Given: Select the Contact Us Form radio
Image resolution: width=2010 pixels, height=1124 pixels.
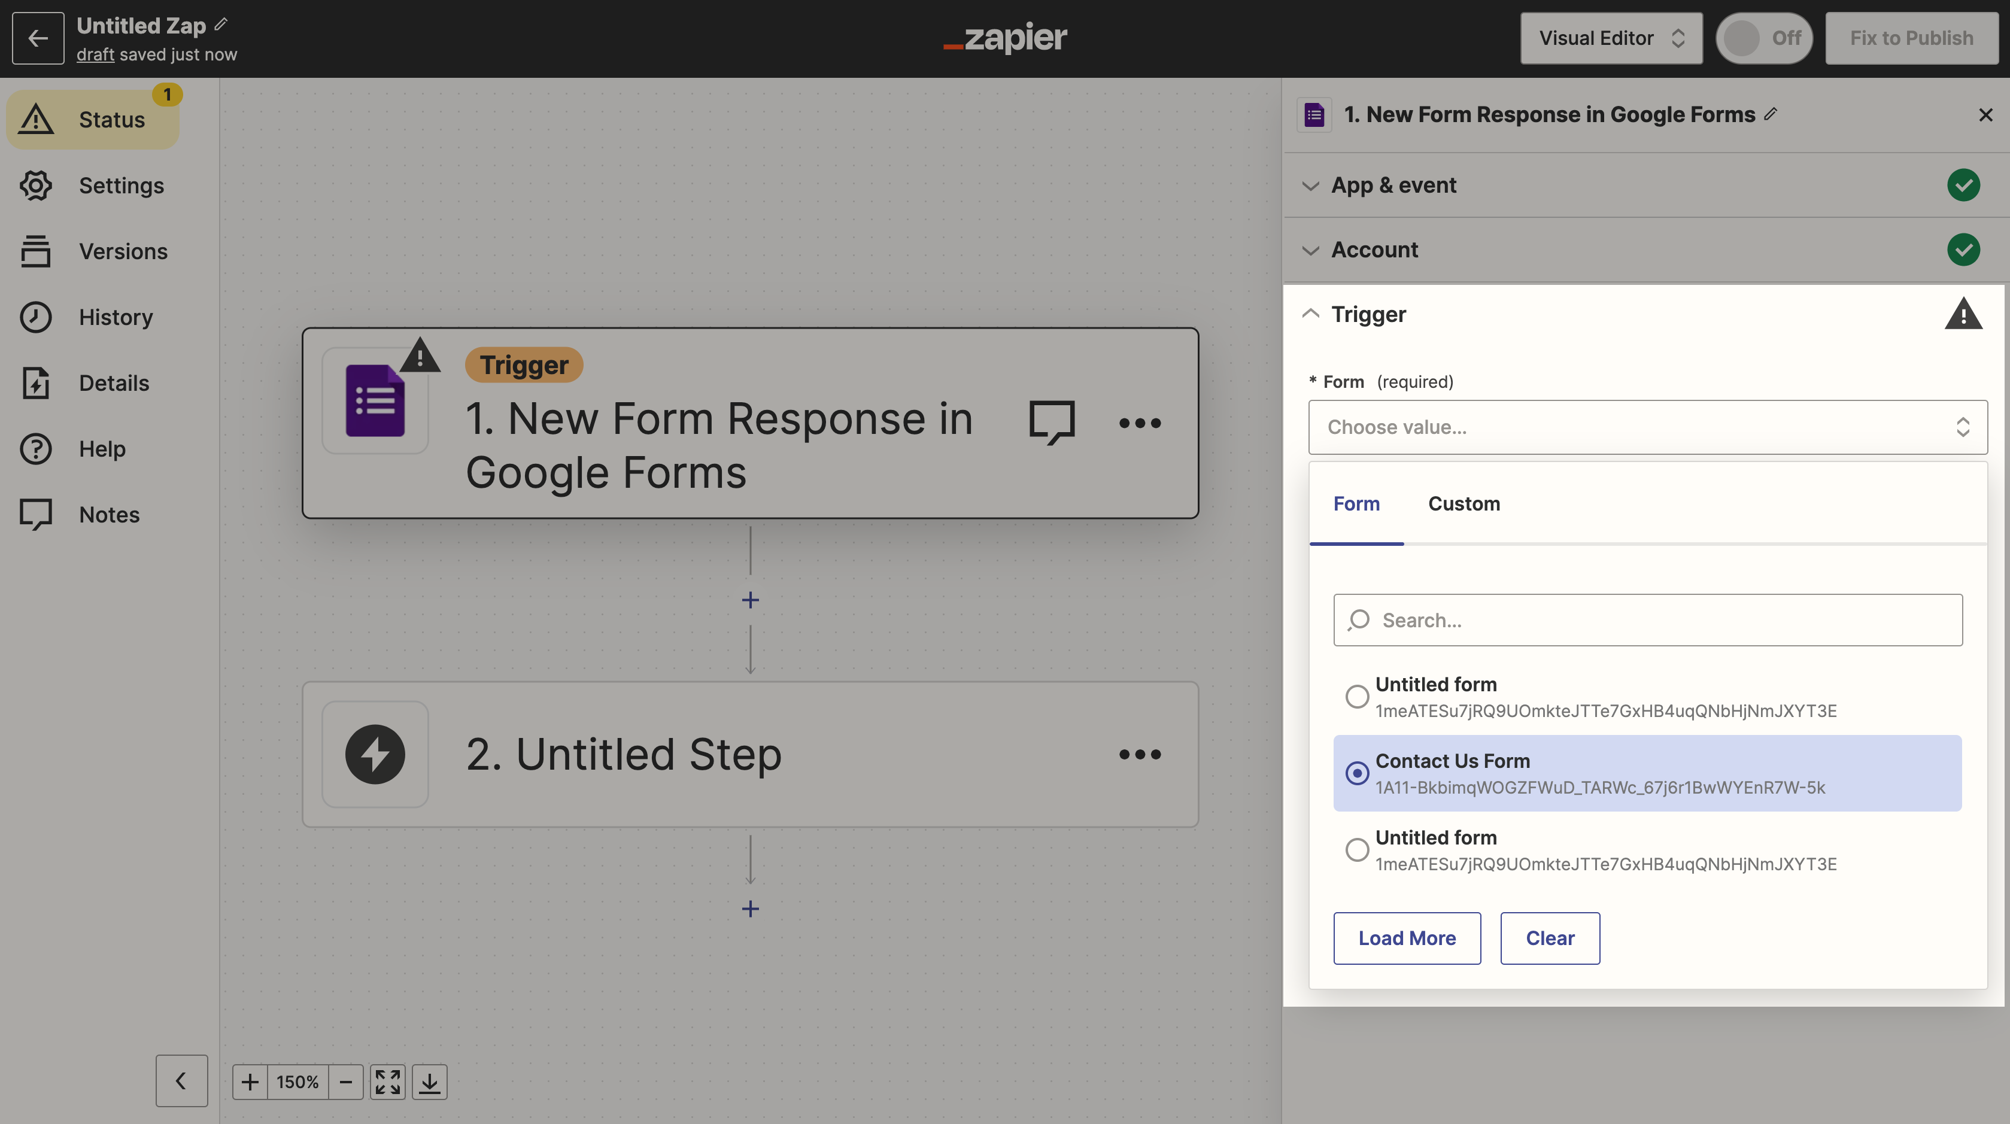Looking at the screenshot, I should click(x=1357, y=773).
